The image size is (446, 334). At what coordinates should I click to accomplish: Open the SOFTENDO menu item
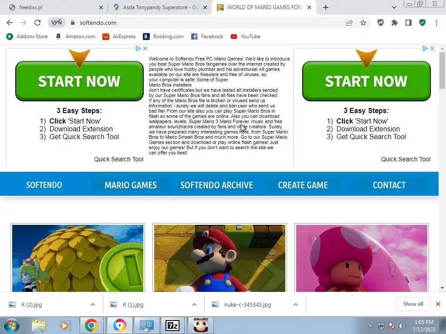point(44,185)
